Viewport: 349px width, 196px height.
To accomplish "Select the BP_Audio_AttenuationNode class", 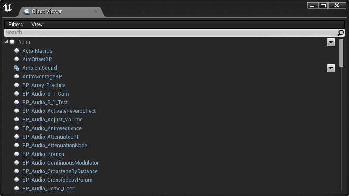I will point(55,145).
